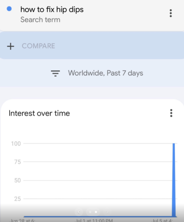The image size is (184, 222).
Task: Edit the 'how to fix hip dips' term
Action: 52,9
